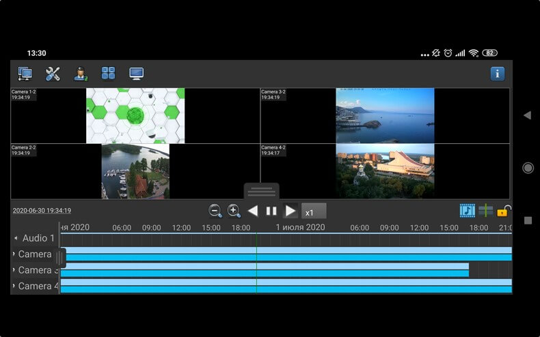Open the server connections icon
This screenshot has height=337, width=540.
pyautogui.click(x=25, y=74)
